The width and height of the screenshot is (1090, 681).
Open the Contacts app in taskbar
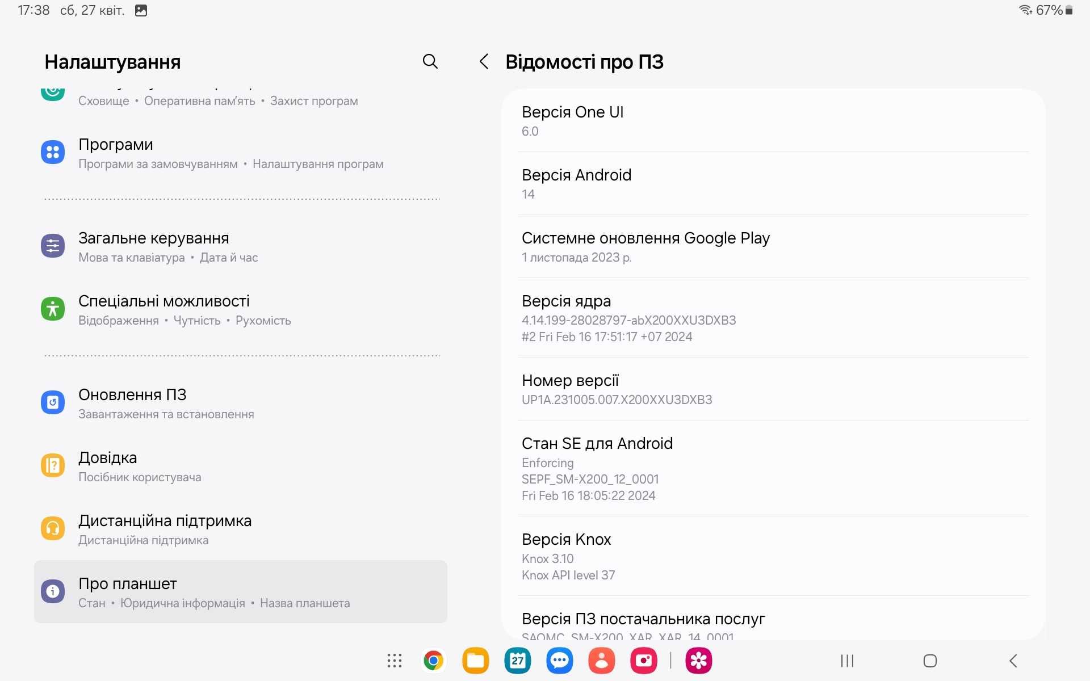pyautogui.click(x=602, y=661)
